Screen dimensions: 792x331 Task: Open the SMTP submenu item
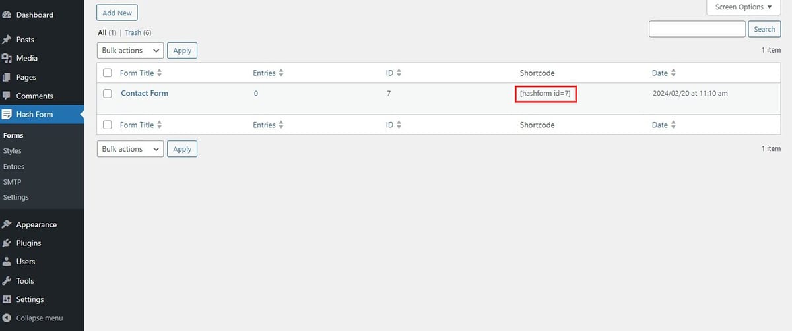tap(12, 181)
